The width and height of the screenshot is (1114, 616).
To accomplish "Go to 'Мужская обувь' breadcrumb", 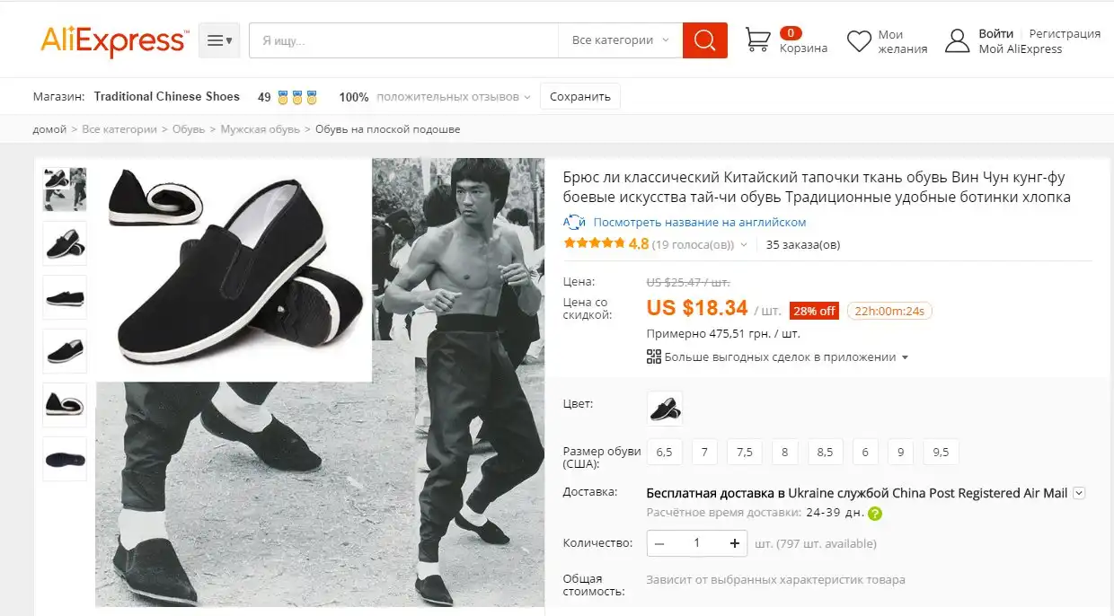I will pos(260,129).
